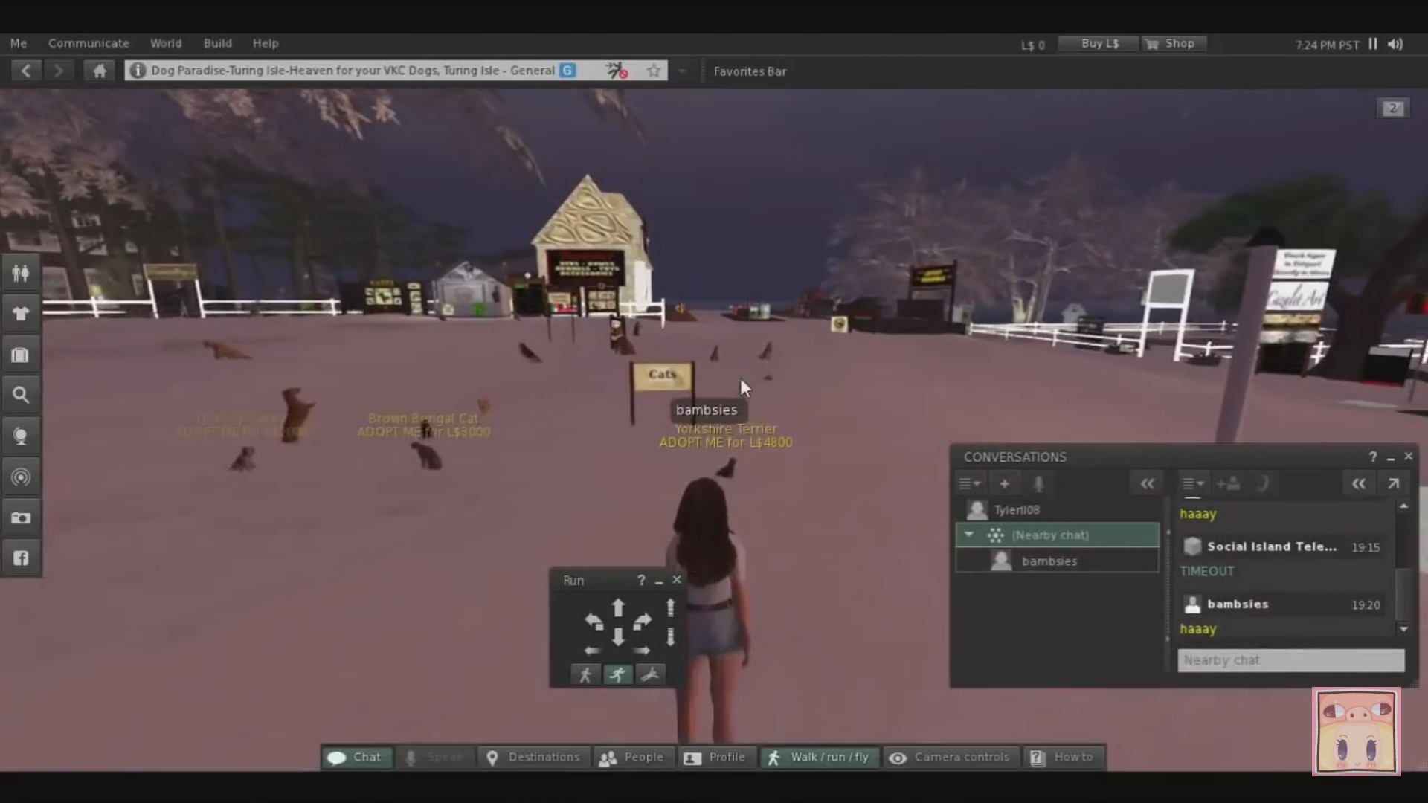Open the inventory suitcase icon
Viewport: 1428px width, 803px height.
tap(21, 355)
